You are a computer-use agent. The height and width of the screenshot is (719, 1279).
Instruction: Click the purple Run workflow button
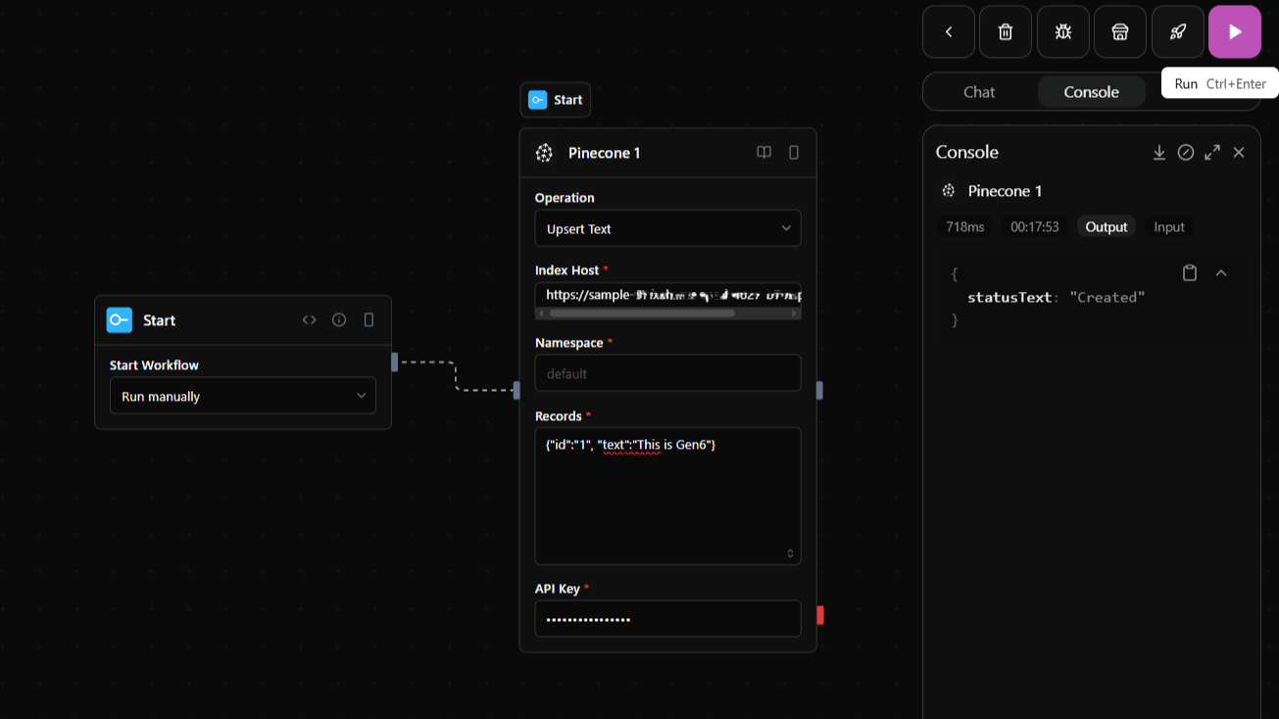click(x=1234, y=32)
